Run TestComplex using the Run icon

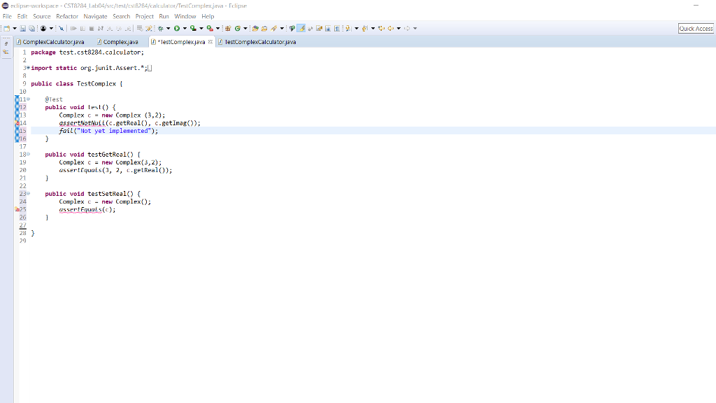[x=176, y=28]
